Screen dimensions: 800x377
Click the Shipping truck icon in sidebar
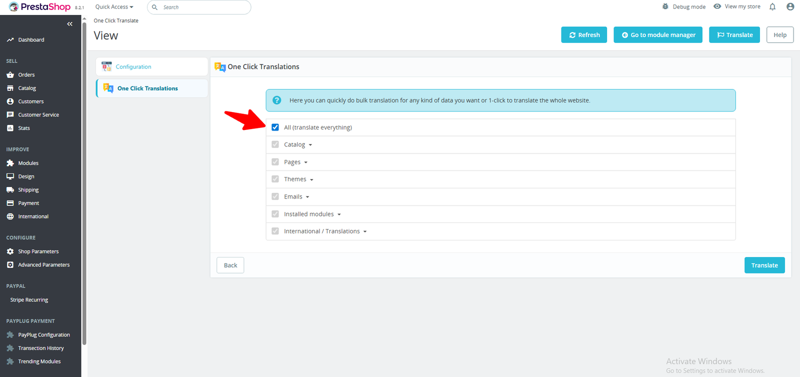click(10, 190)
